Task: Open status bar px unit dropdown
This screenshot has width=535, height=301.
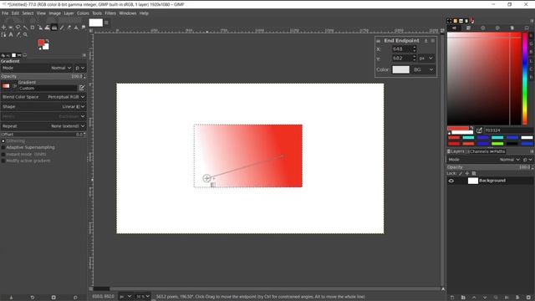Action: [125, 297]
